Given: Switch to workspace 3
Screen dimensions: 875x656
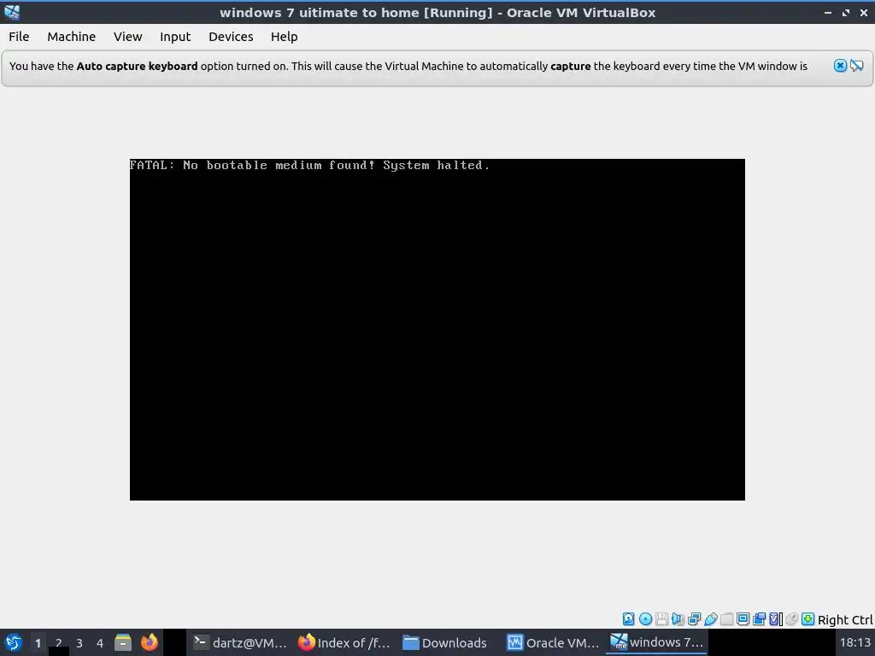Looking at the screenshot, I should (79, 642).
